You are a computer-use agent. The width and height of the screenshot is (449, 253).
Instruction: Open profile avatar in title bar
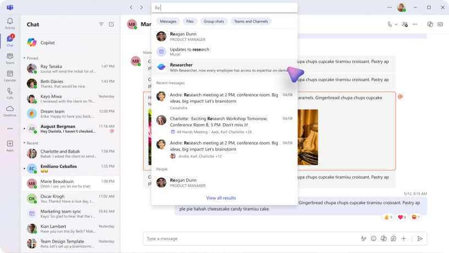(x=402, y=8)
